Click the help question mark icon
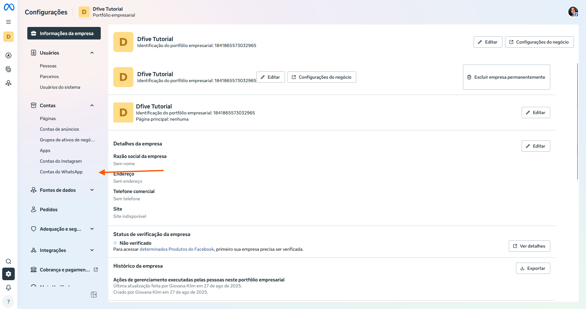Viewport: 586px width, 309px height. (x=8, y=301)
